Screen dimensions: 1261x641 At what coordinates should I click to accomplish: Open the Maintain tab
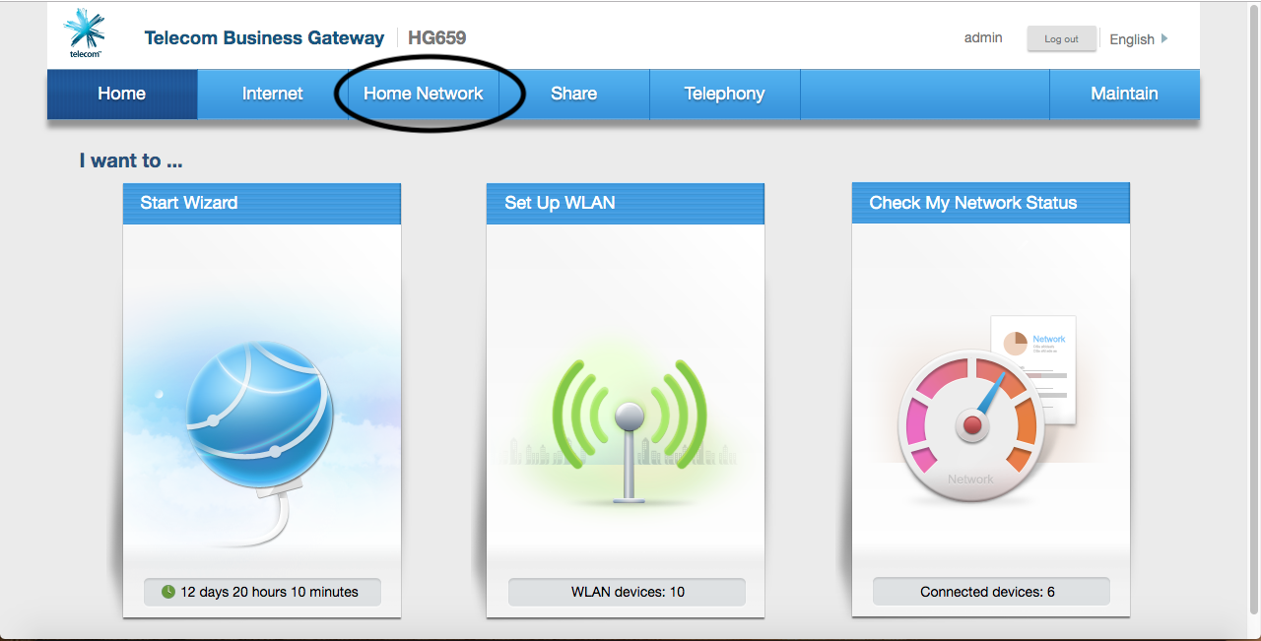pos(1124,94)
